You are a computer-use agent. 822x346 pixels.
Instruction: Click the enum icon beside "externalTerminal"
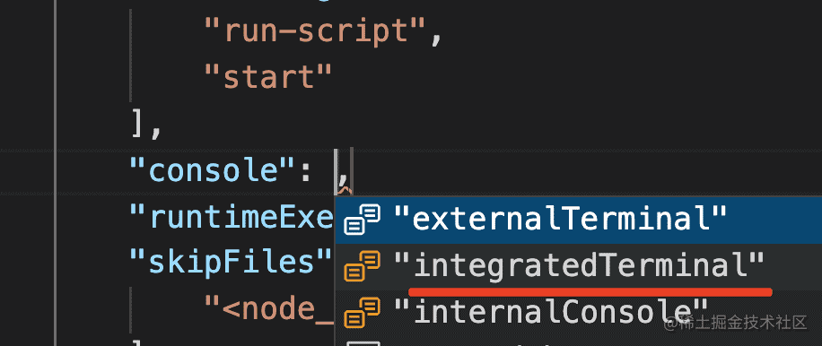pyautogui.click(x=362, y=220)
